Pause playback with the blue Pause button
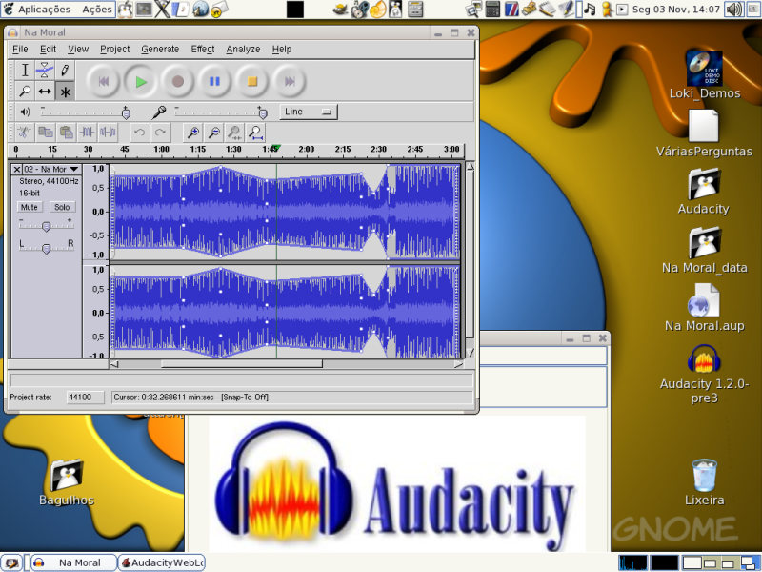The width and height of the screenshot is (762, 572). tap(215, 81)
